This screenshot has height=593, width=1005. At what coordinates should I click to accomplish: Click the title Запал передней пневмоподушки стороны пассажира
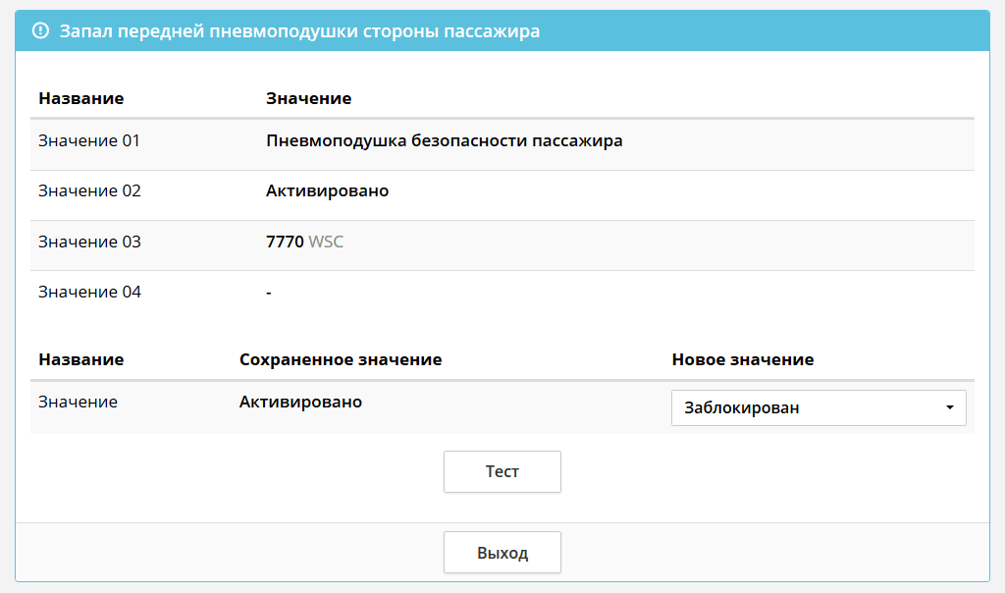tap(299, 31)
